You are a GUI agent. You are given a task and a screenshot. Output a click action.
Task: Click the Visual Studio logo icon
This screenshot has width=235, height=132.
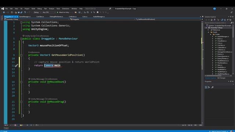[x=3, y=9]
